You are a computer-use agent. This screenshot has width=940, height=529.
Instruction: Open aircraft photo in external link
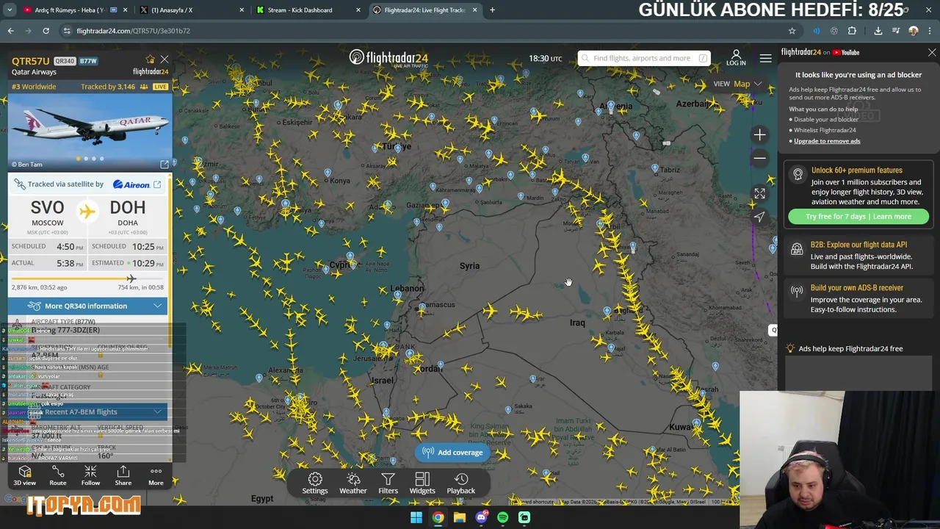164,164
